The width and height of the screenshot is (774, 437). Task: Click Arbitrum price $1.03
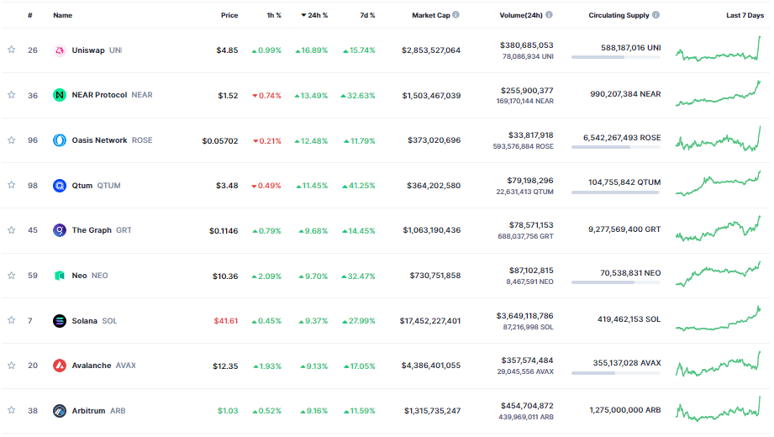(228, 411)
